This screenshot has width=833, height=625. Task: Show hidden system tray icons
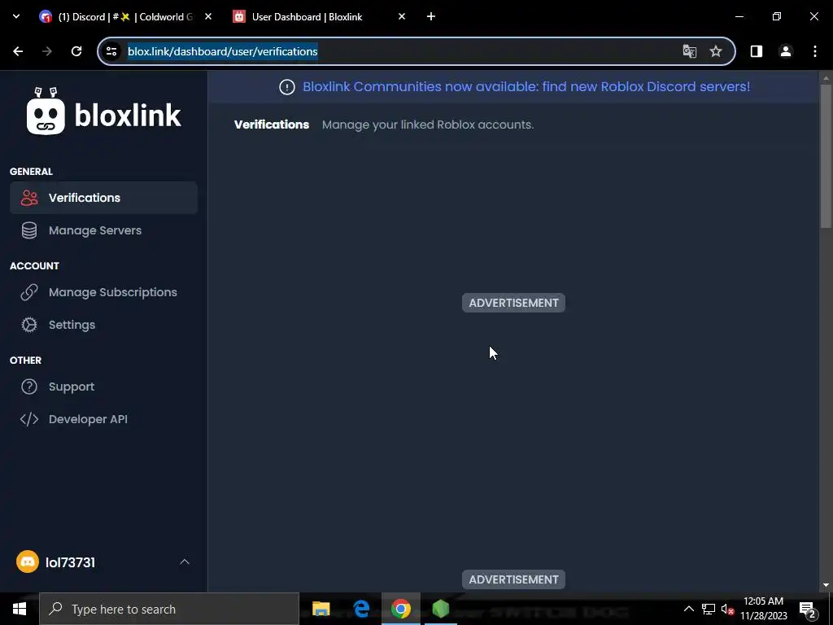688,609
